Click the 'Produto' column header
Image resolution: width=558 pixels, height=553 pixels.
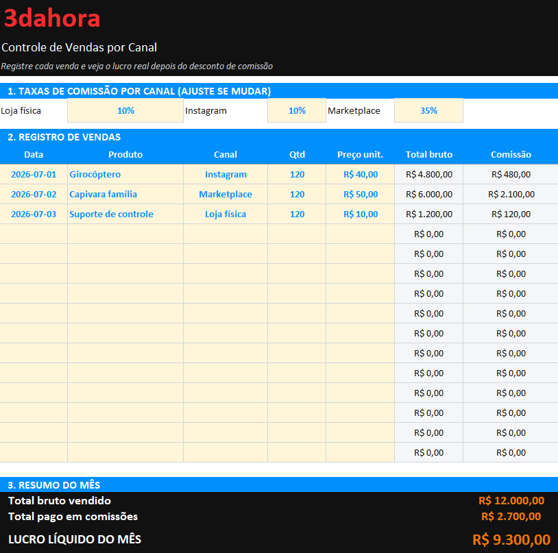[x=125, y=154]
